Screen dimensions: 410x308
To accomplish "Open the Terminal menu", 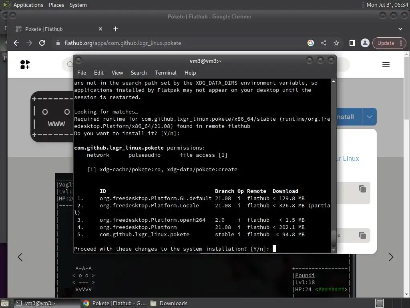I will [x=165, y=73].
